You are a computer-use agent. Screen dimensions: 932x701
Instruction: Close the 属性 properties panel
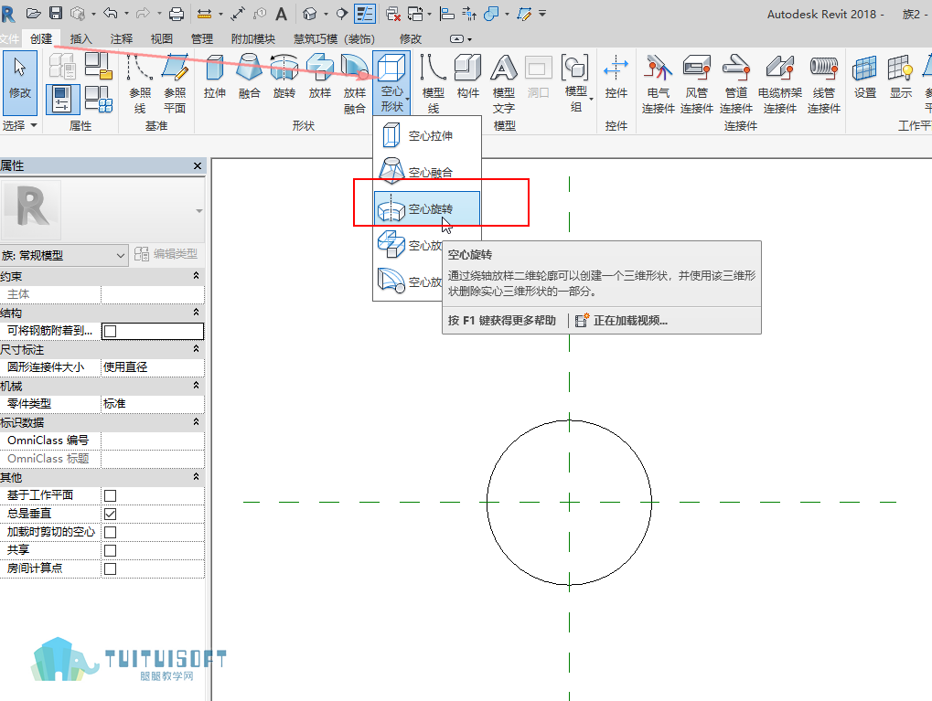pos(198,165)
